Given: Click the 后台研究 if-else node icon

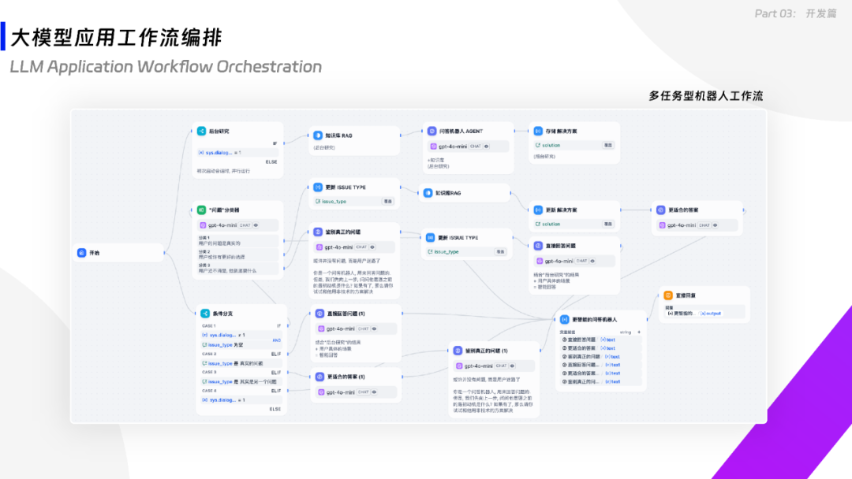Looking at the screenshot, I should (202, 132).
